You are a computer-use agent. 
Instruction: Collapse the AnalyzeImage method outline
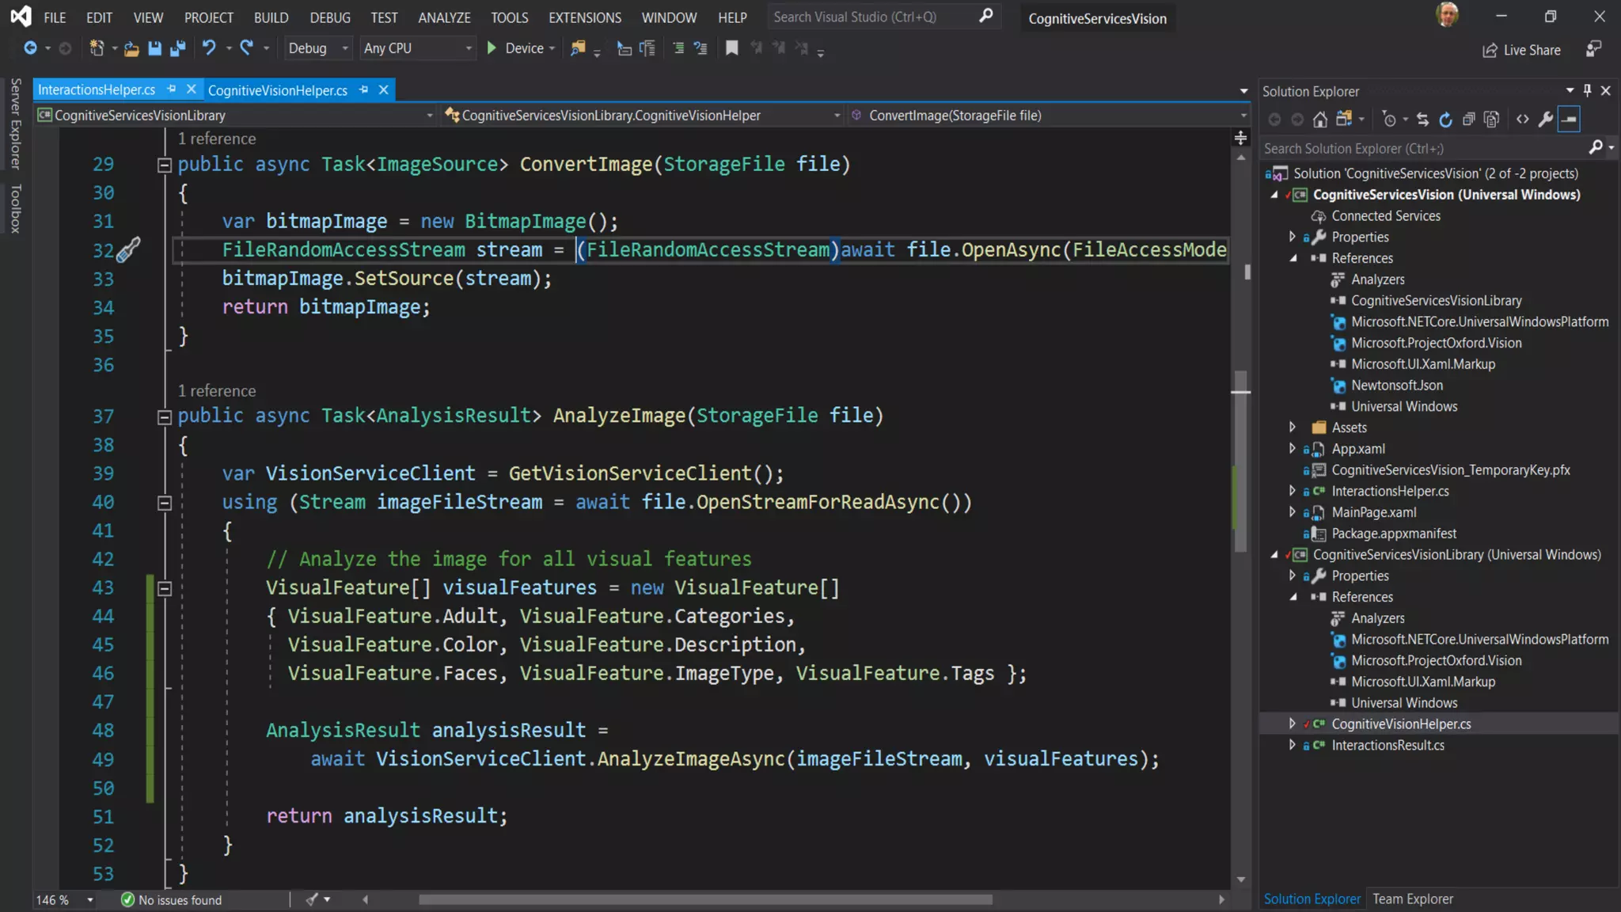click(165, 417)
